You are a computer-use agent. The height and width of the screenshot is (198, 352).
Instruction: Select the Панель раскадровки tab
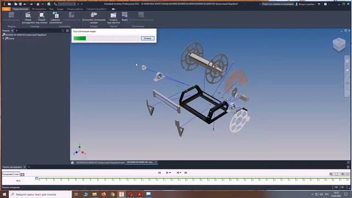click(12, 167)
